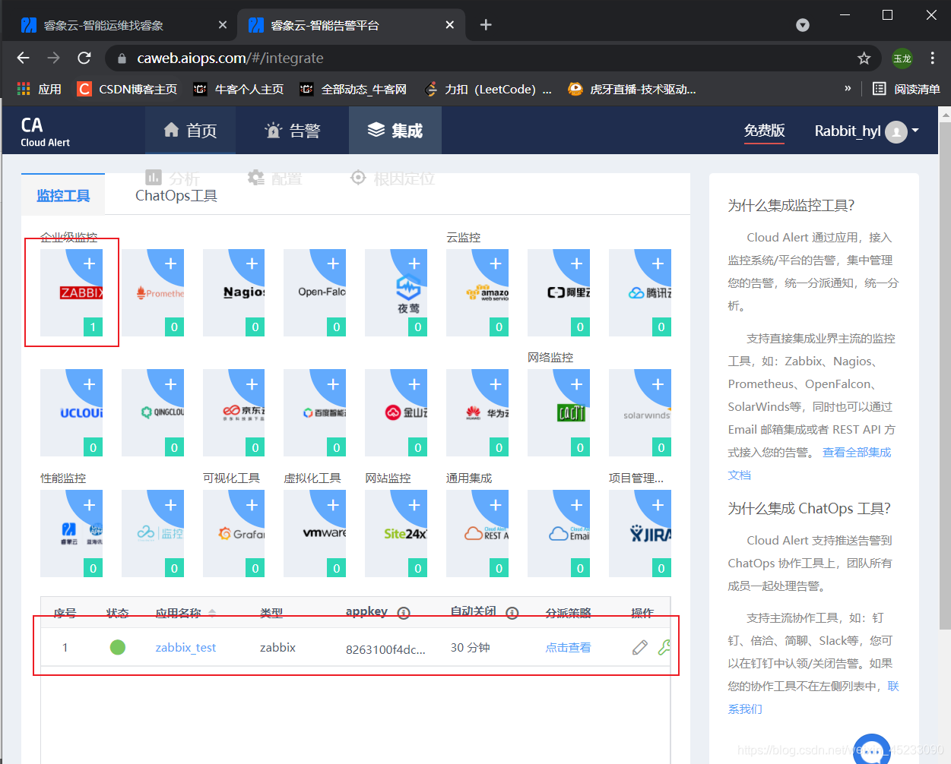Open the user avatar dropdown arrow

pos(915,131)
